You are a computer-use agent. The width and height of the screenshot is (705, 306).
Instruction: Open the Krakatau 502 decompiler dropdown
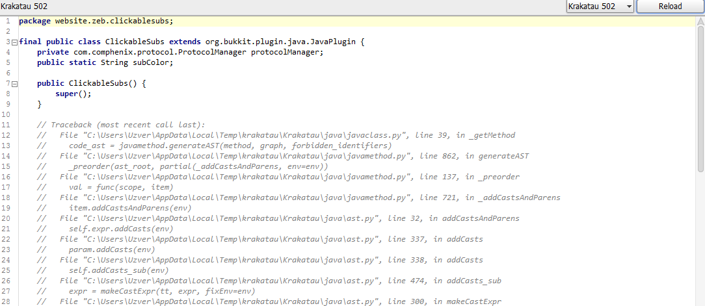click(600, 6)
